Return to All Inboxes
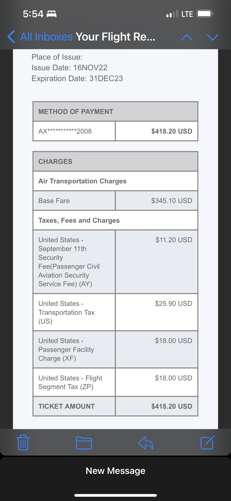 [46, 37]
